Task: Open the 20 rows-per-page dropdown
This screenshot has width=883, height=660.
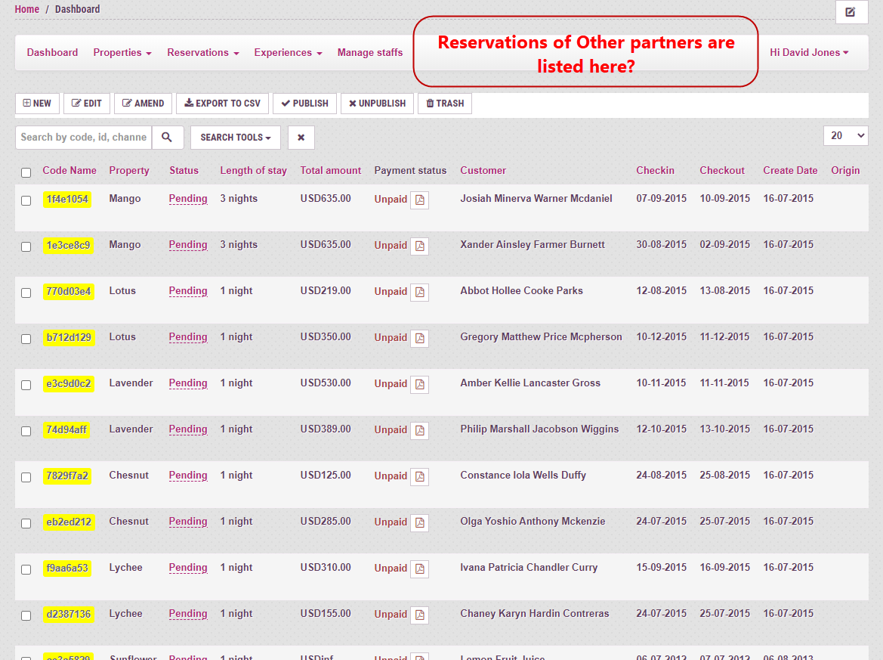Action: [x=845, y=135]
